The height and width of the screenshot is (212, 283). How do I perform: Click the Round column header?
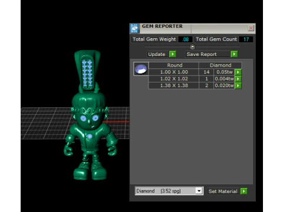pos(174,65)
